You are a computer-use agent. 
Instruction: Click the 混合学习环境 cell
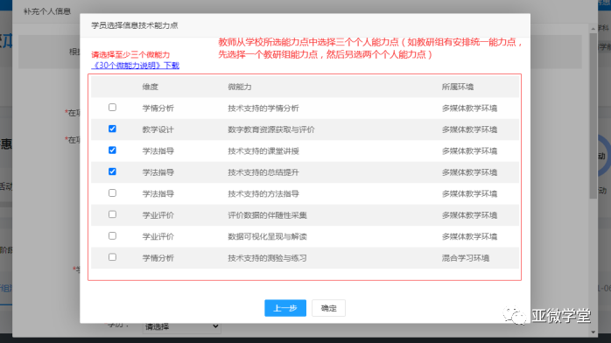[x=466, y=258]
